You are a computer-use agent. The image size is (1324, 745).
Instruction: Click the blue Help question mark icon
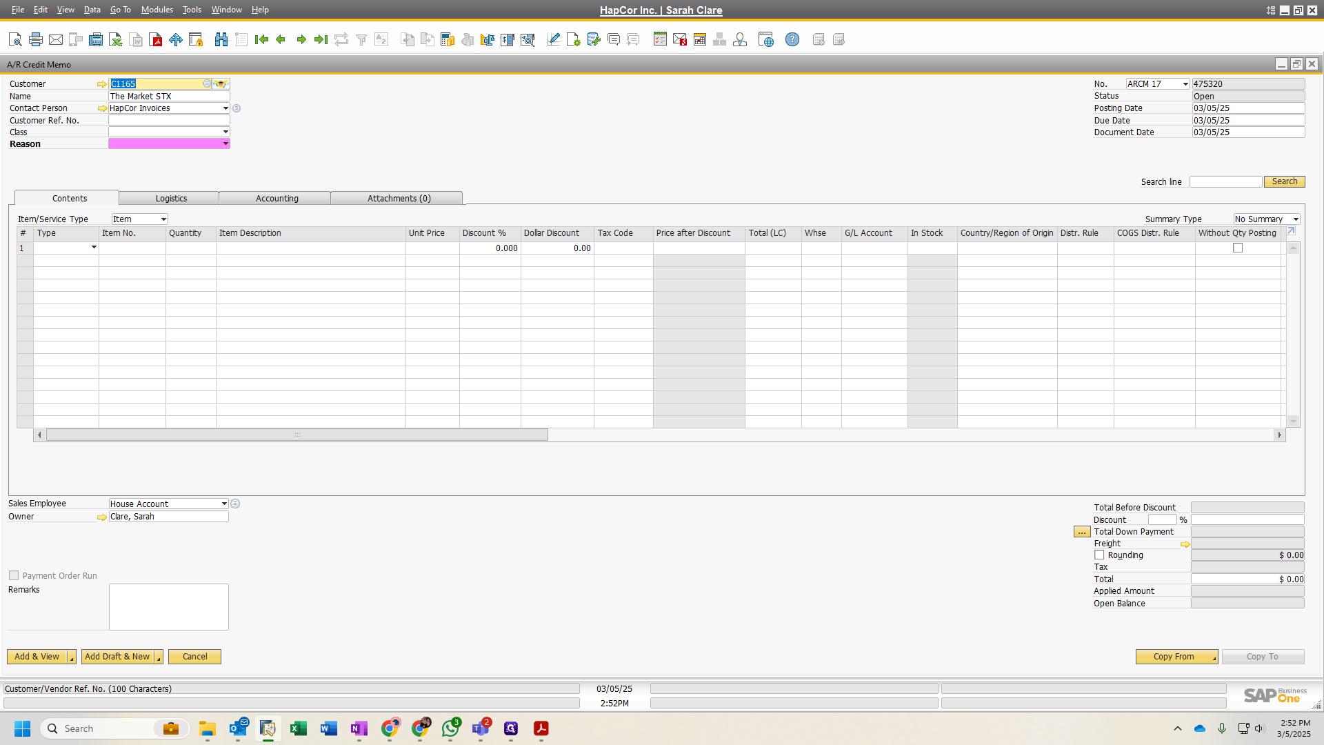(x=792, y=39)
